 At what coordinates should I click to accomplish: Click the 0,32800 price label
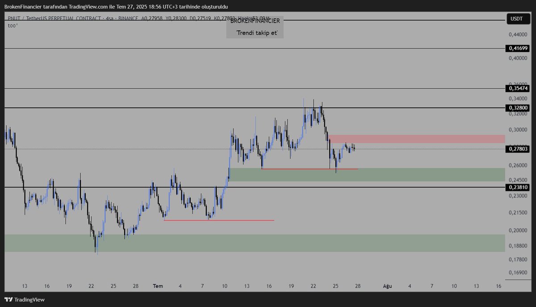(517, 108)
